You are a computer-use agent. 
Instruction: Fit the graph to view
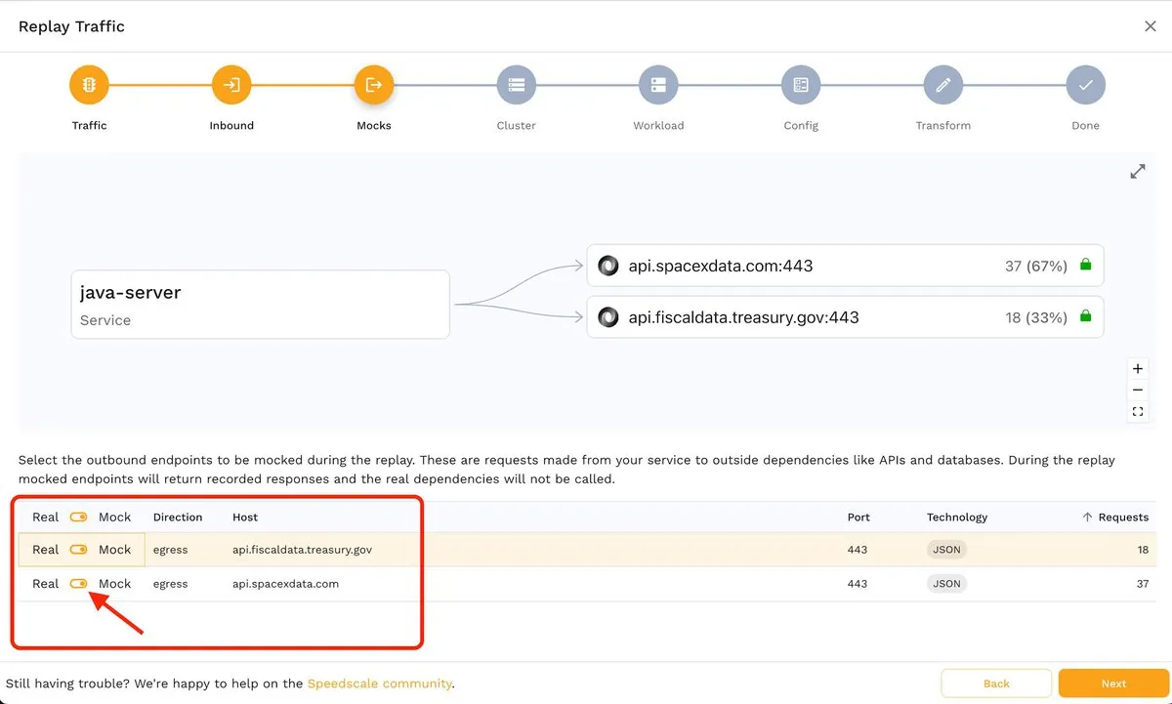[x=1138, y=412]
